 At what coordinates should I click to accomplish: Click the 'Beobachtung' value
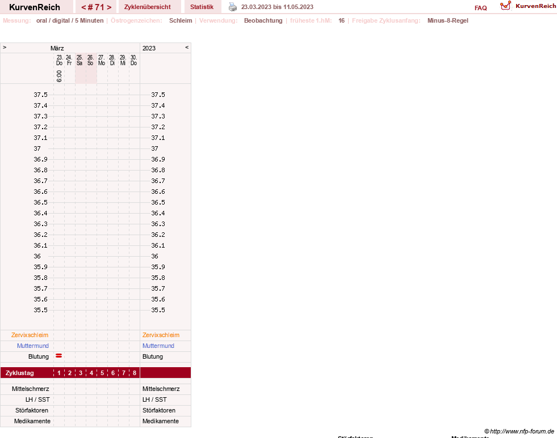click(263, 20)
